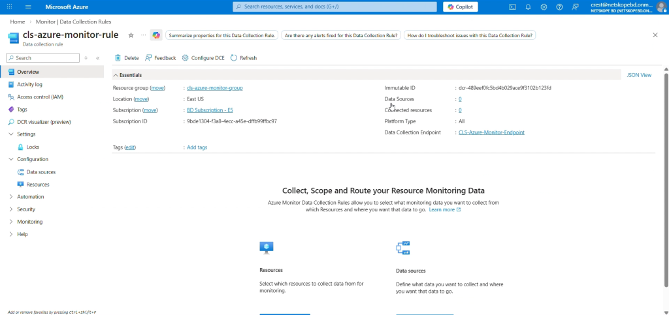This screenshot has width=669, height=315.
Task: Launch Copilot from the header
Action: (461, 7)
